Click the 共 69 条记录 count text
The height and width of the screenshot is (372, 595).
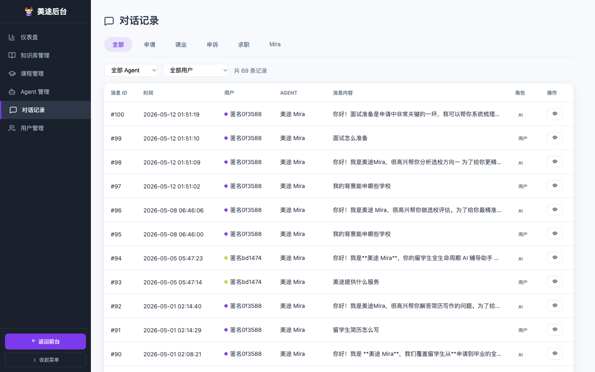250,71
